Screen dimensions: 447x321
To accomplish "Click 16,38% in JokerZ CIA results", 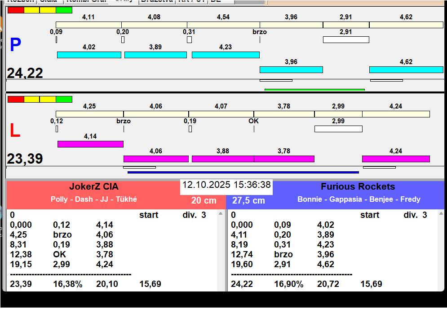I will 68,284.
